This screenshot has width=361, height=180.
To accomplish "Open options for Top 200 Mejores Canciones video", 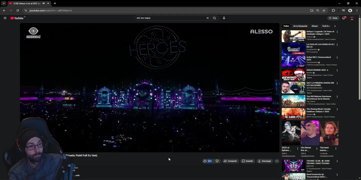I will (337, 96).
